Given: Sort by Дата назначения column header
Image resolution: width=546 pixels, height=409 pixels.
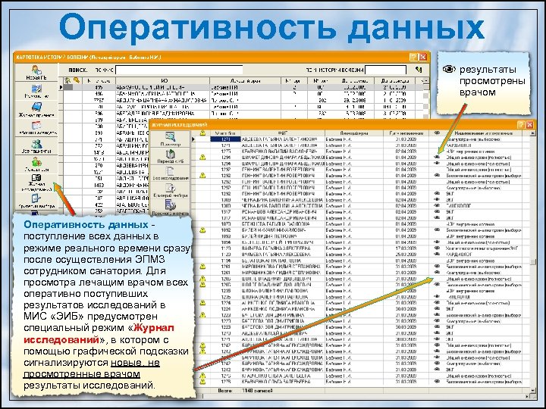Looking at the screenshot, I should (x=406, y=133).
